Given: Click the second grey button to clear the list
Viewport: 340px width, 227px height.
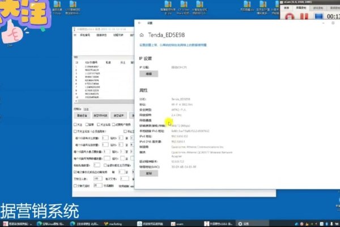Looking at the screenshot, I should click(x=100, y=116).
